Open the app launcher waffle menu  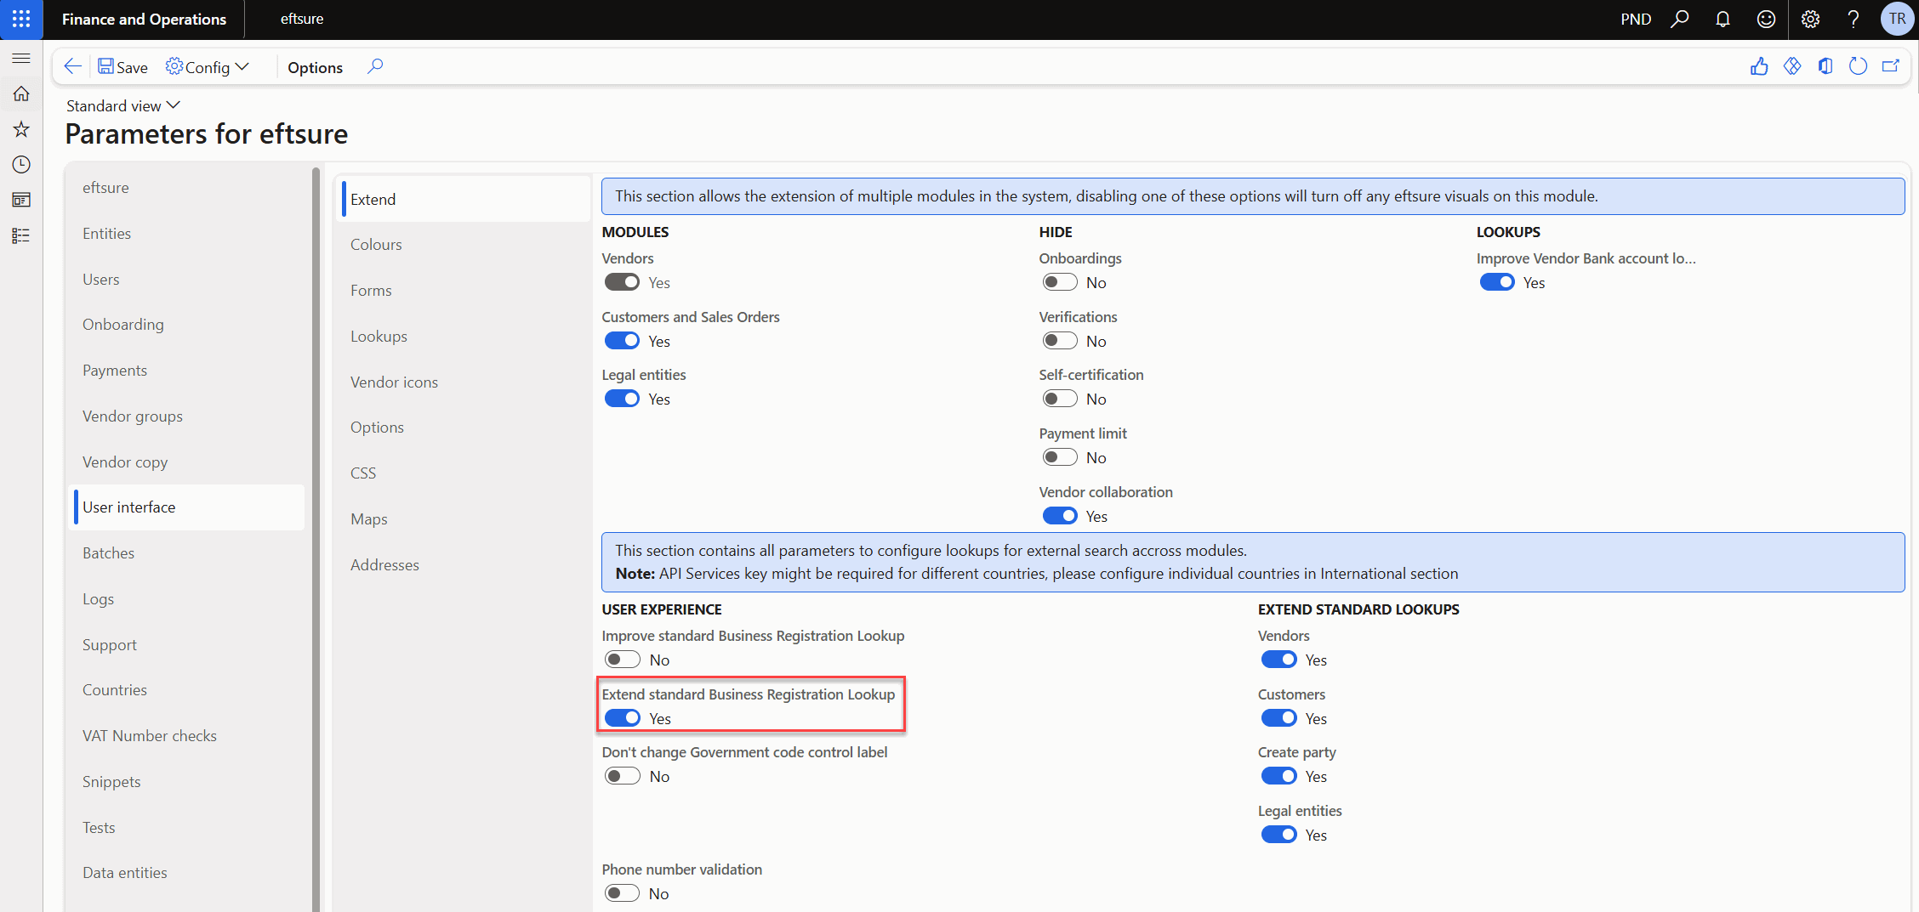click(x=21, y=19)
